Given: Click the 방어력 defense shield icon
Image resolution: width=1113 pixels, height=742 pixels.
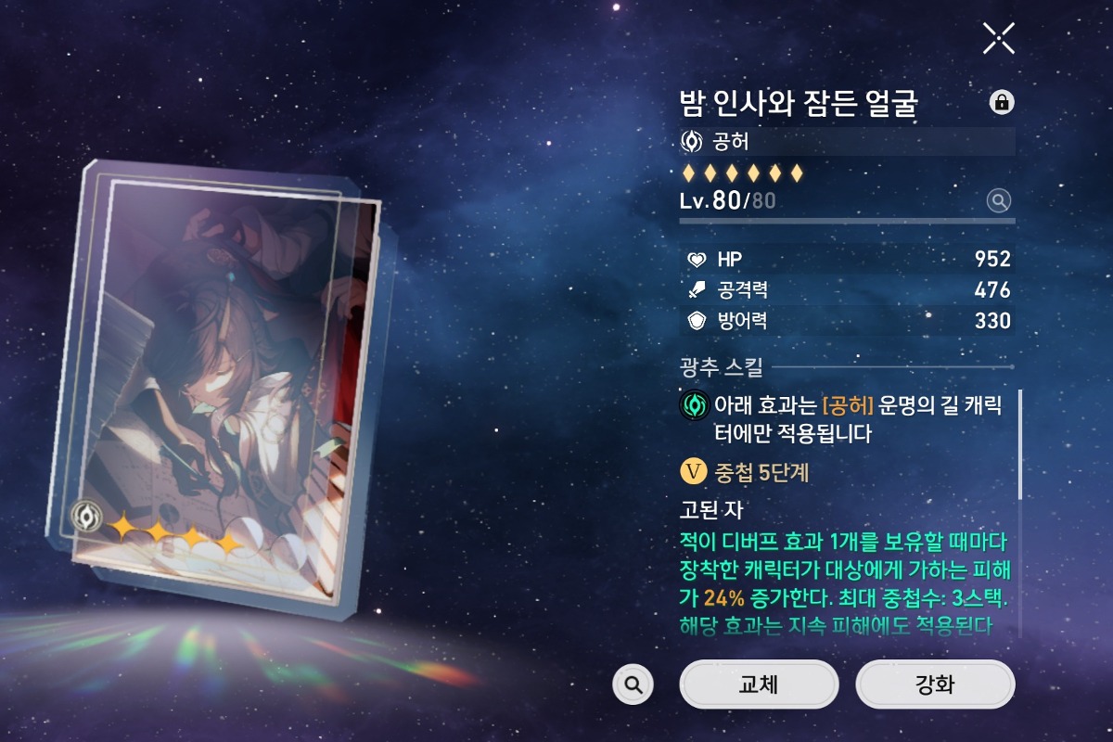Looking at the screenshot, I should point(696,321).
